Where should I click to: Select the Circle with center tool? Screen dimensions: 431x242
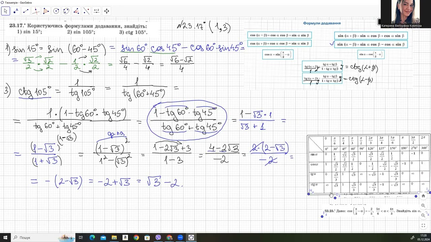(56, 11)
